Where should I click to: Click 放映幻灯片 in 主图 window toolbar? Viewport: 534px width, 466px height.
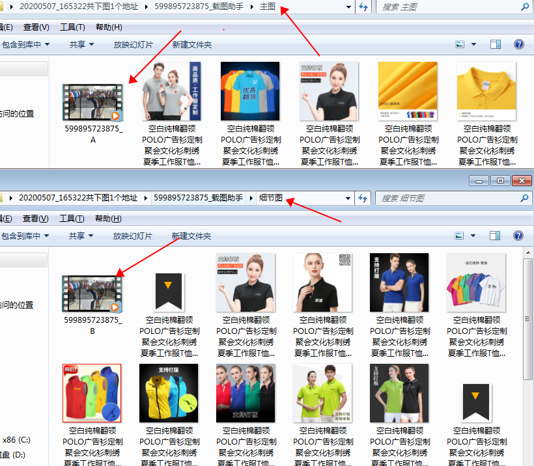(x=133, y=44)
